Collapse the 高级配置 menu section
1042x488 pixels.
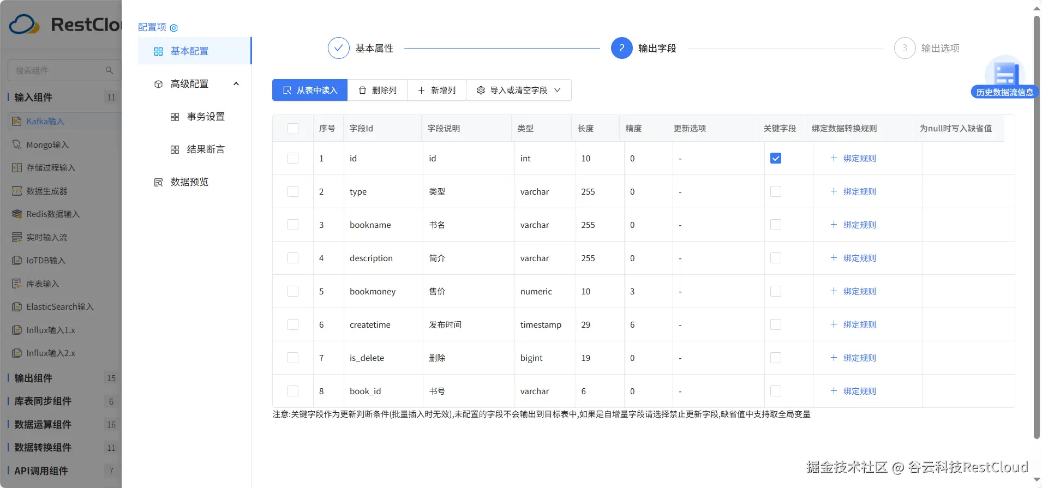click(x=236, y=84)
